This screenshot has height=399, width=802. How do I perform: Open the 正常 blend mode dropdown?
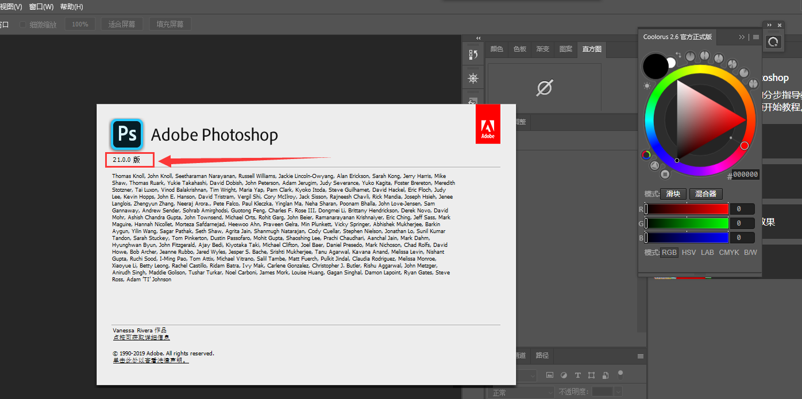click(x=521, y=393)
